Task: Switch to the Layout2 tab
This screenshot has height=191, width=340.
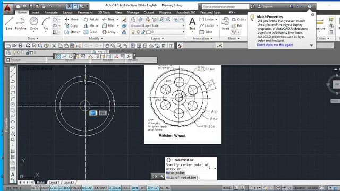Action: (x=69, y=183)
